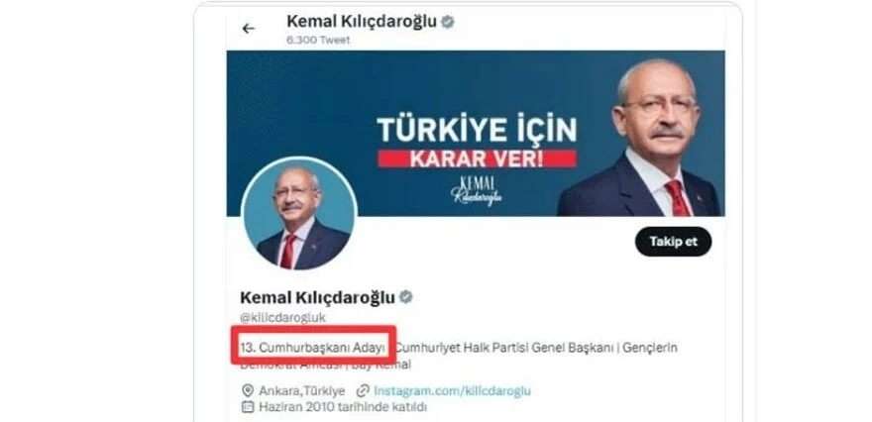Click the 6.300 Tweet count text
This screenshot has height=422, width=872.
(x=318, y=40)
